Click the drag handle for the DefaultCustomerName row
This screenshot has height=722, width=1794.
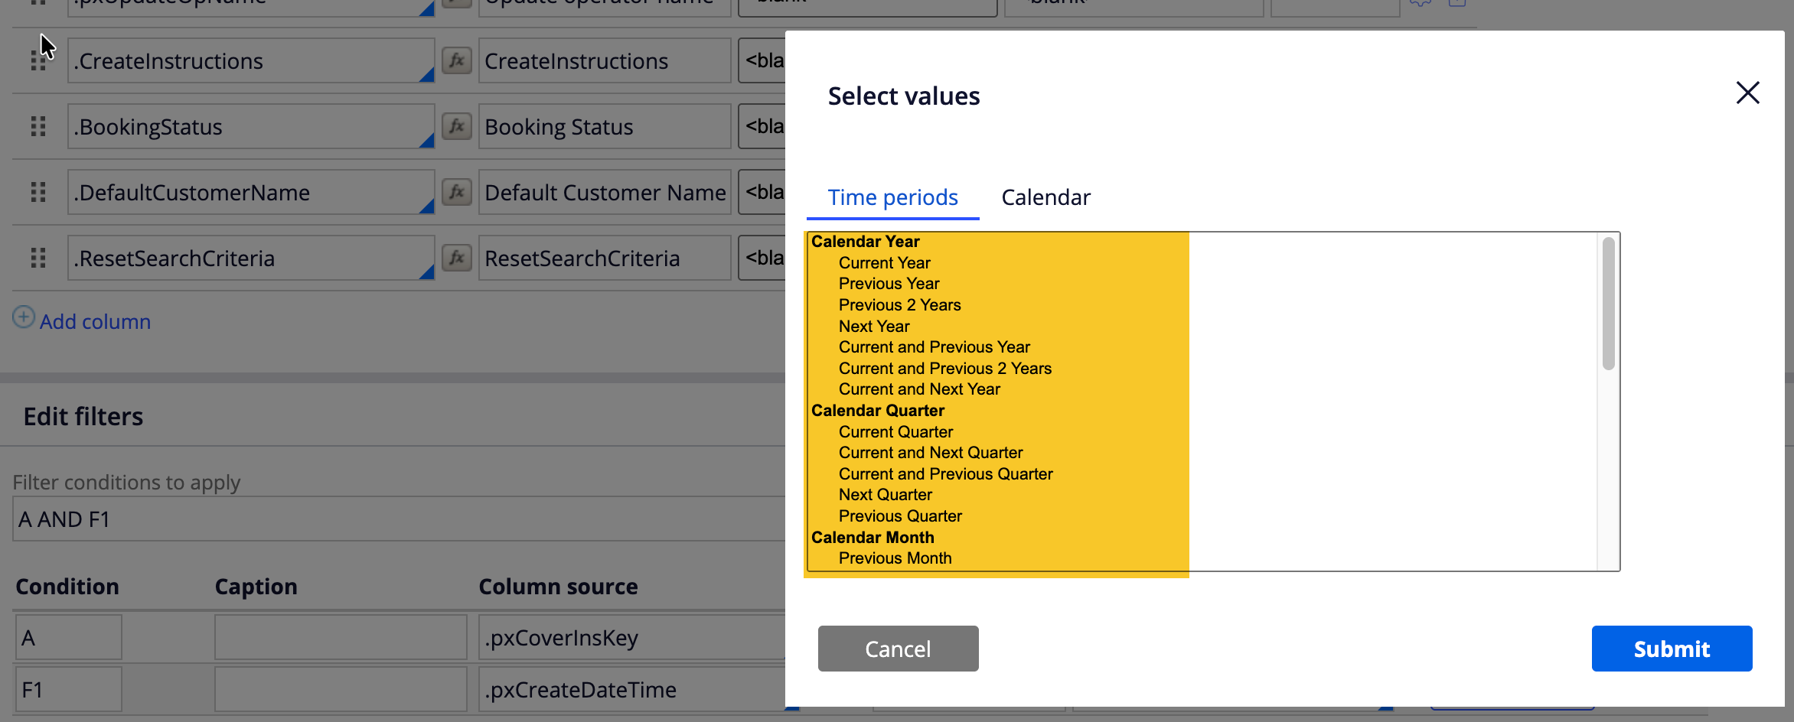tap(38, 192)
